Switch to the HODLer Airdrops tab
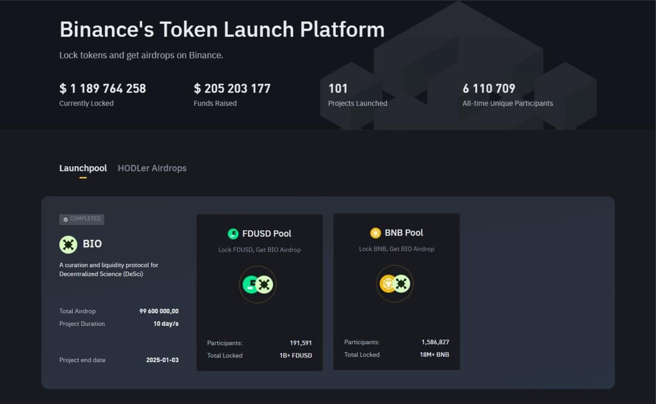Image resolution: width=656 pixels, height=404 pixels. pos(152,168)
